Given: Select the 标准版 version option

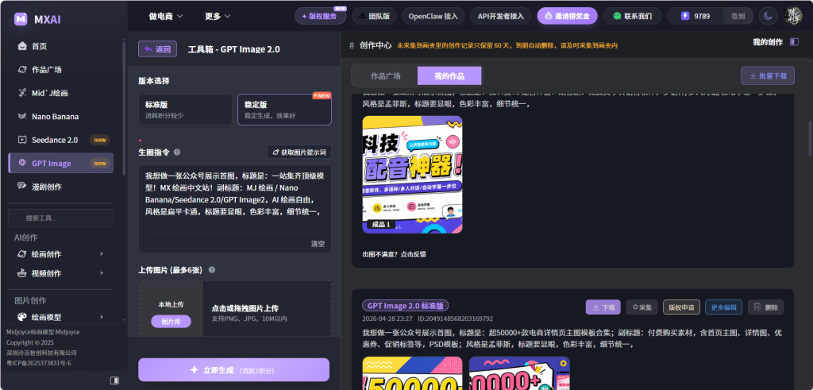Looking at the screenshot, I should click(x=185, y=110).
